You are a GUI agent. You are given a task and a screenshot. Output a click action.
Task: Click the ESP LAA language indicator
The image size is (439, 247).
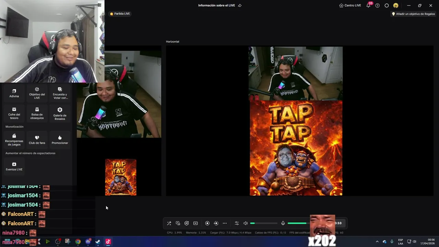tap(401, 242)
